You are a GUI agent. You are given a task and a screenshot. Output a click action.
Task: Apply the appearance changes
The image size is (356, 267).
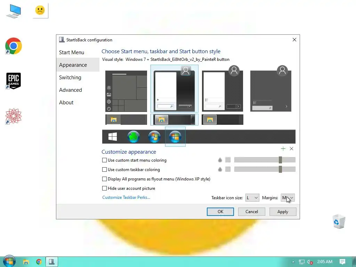(x=283, y=212)
